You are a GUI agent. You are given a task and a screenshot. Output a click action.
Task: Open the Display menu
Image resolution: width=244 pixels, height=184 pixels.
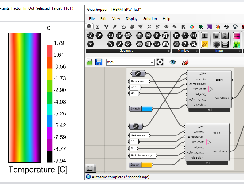coord(132,19)
